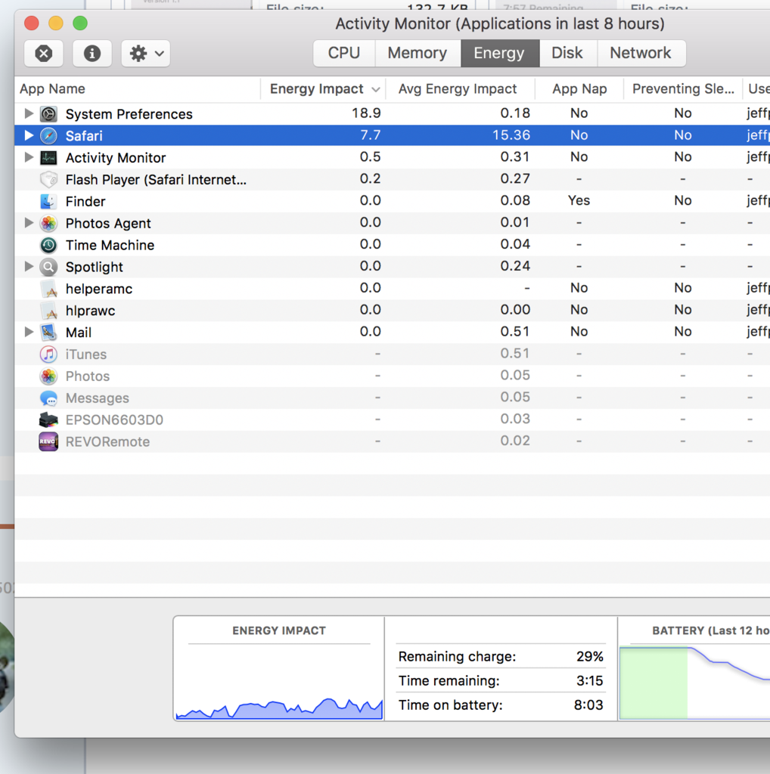Switch to the CPU tab
This screenshot has height=774, width=770.
(343, 53)
